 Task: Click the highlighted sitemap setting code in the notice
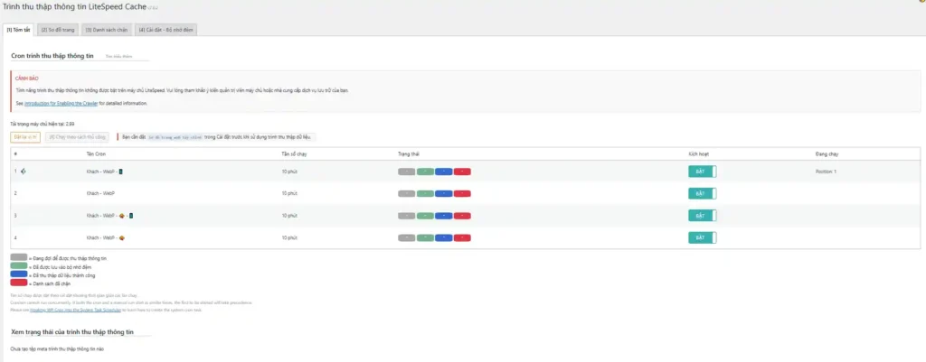(175, 137)
